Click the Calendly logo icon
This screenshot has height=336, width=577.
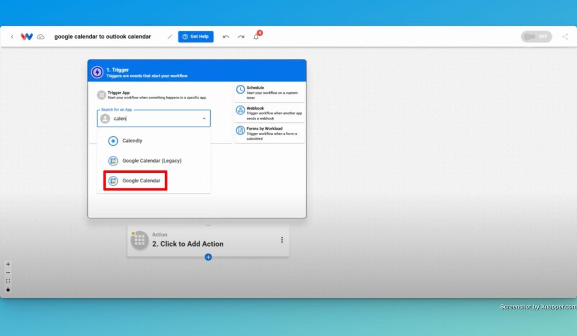coord(113,141)
